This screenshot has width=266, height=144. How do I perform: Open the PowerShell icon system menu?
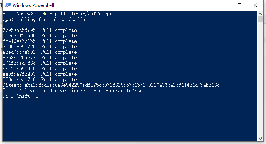[8, 5]
